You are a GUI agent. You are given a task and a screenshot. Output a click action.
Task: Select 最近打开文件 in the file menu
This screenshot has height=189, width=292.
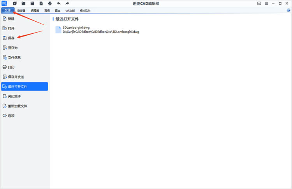coord(25,87)
